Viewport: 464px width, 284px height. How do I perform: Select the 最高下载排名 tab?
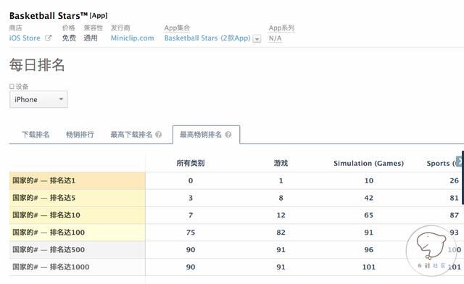point(131,135)
